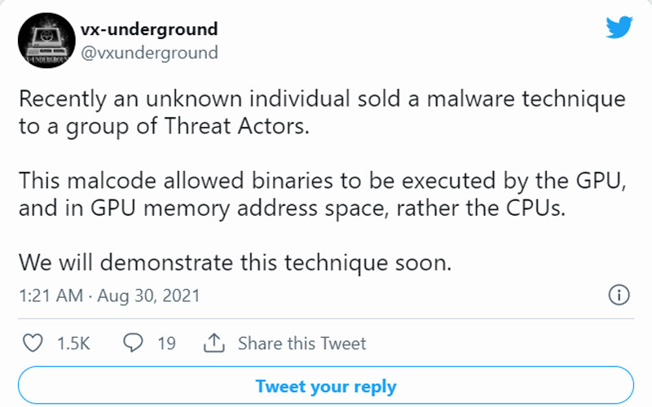This screenshot has height=407, width=652.
Task: Click the line starting "This malcode allowed binaries"
Action: tap(321, 180)
